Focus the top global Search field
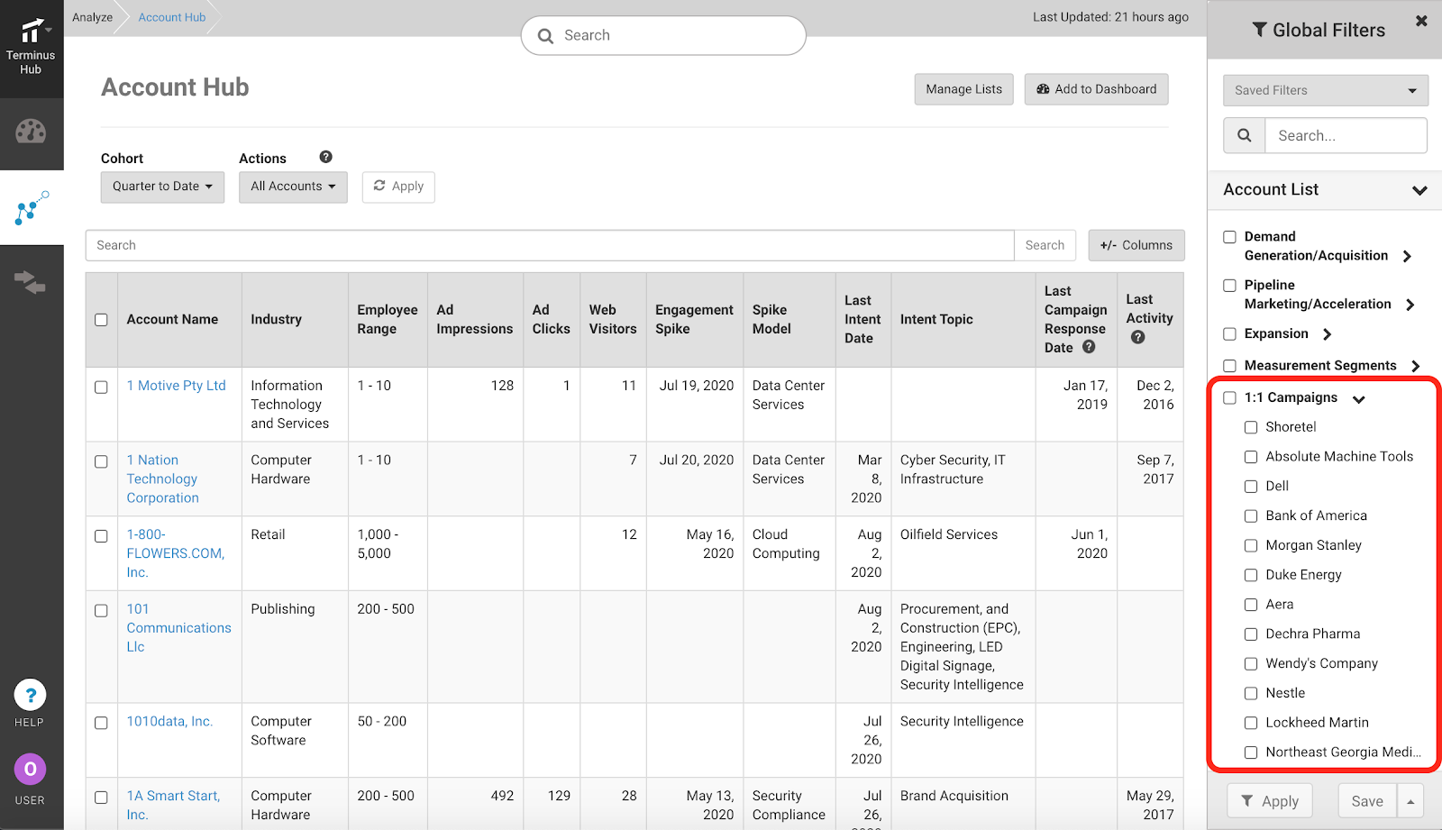The height and width of the screenshot is (830, 1442). point(663,35)
